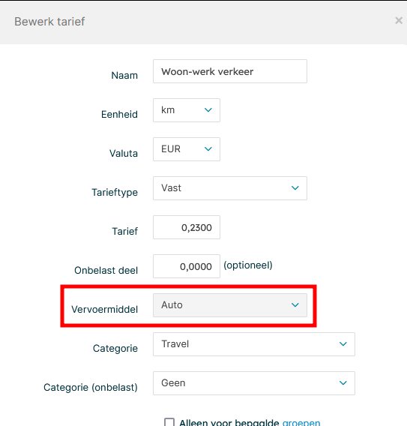Click the chevron in Vervoermiddel dropdown
The image size is (407, 426).
[295, 304]
